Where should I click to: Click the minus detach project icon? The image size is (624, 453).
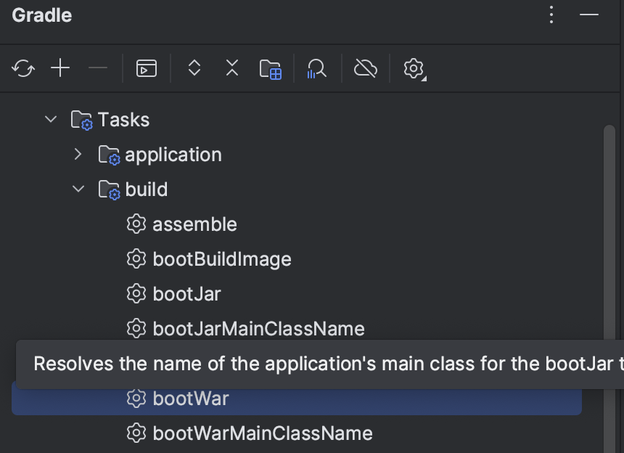click(98, 68)
